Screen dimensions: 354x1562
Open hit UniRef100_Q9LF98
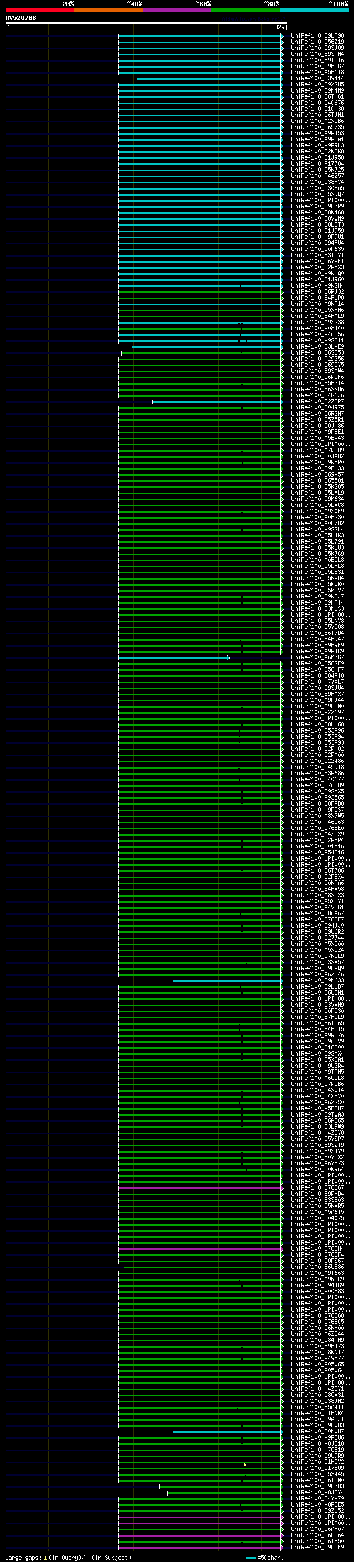click(x=317, y=36)
